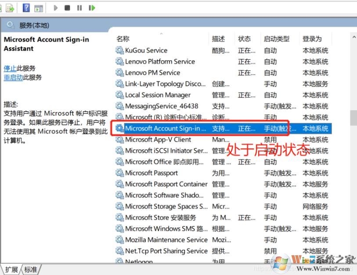Click gear icon of Local Session Manager
The width and height of the screenshot is (357, 275).
[x=119, y=95]
